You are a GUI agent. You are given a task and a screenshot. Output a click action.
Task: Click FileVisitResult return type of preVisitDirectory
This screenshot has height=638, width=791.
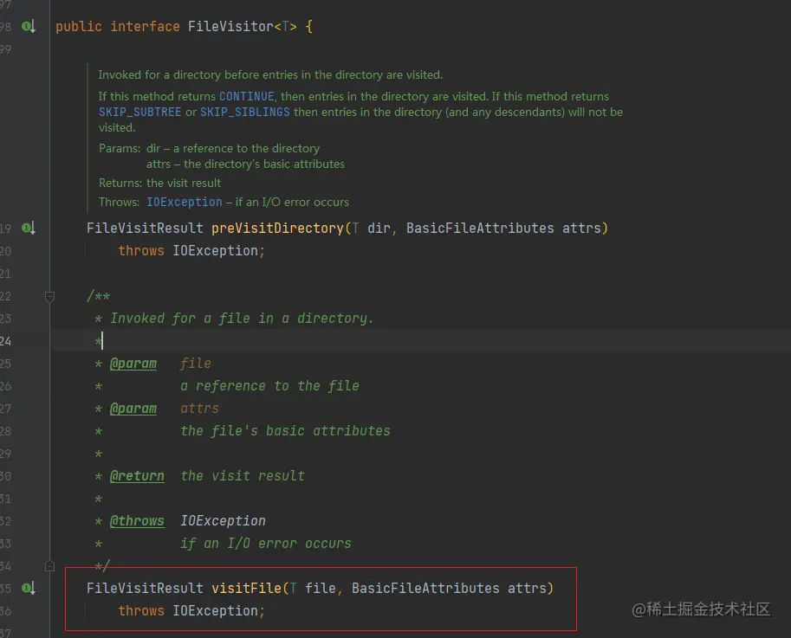coord(145,229)
